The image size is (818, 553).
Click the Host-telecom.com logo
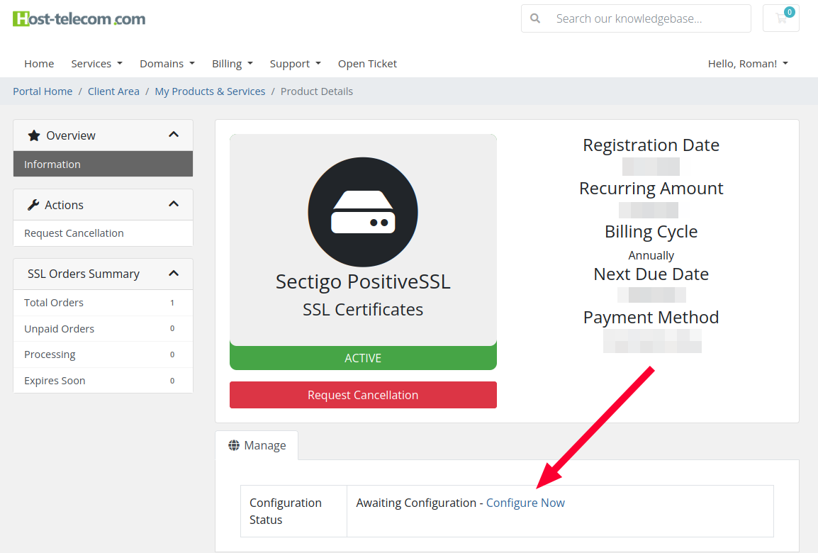(x=79, y=18)
